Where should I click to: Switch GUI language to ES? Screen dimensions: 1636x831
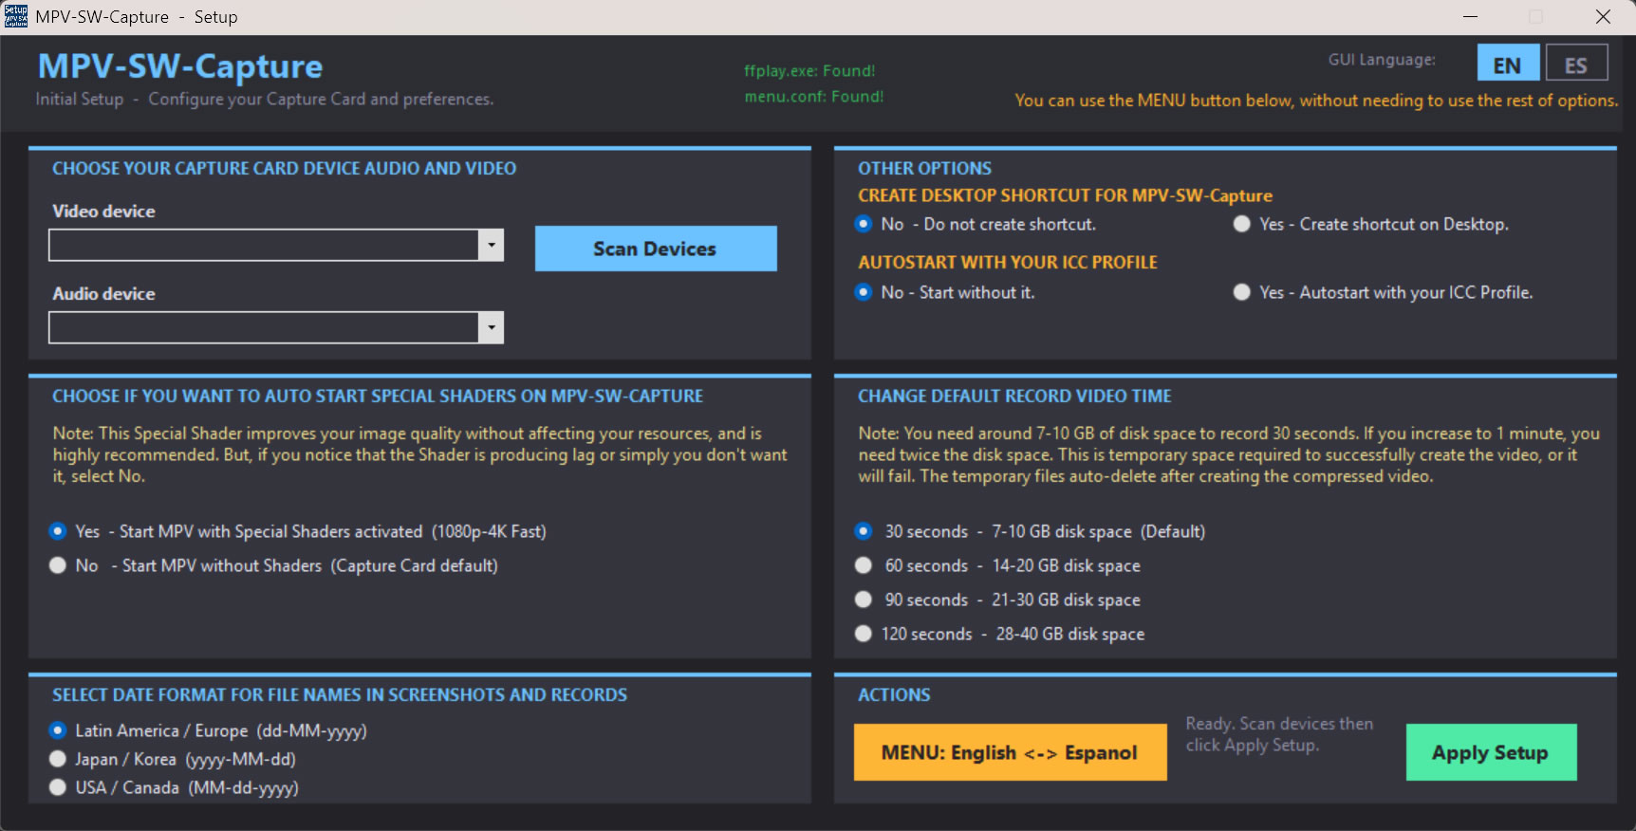point(1576,64)
